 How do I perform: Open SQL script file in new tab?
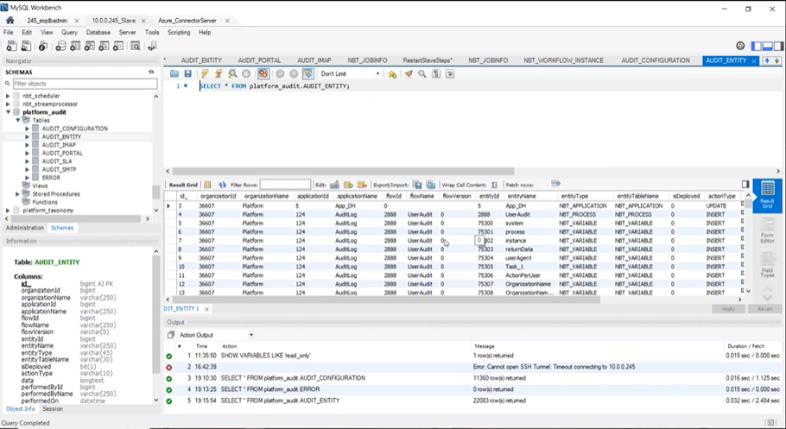[x=26, y=46]
